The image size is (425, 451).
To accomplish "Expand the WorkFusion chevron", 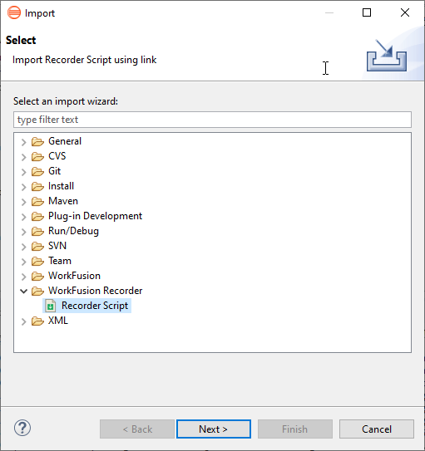I will tap(24, 276).
